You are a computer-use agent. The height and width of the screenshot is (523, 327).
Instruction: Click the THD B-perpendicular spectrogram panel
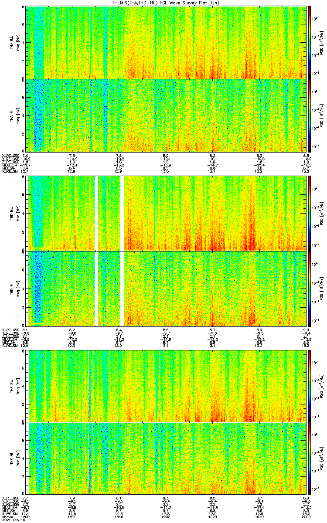(x=166, y=213)
